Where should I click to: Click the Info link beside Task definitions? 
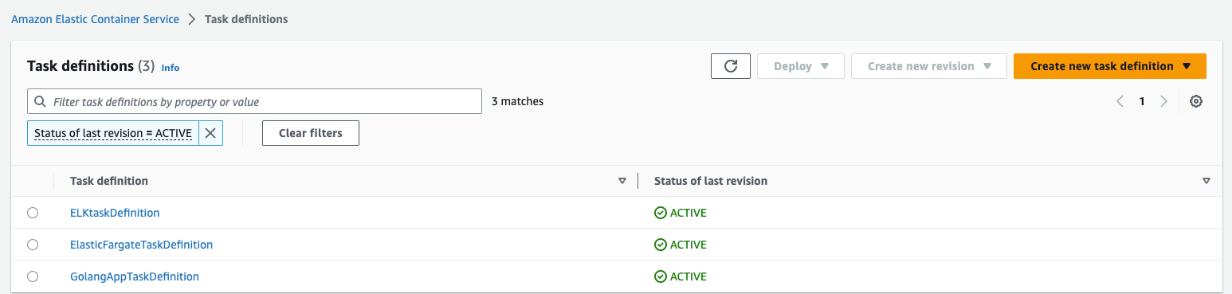pyautogui.click(x=171, y=68)
